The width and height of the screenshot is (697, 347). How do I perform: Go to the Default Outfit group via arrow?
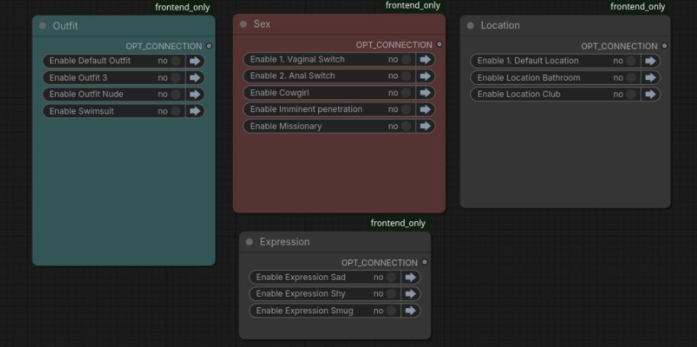(195, 61)
